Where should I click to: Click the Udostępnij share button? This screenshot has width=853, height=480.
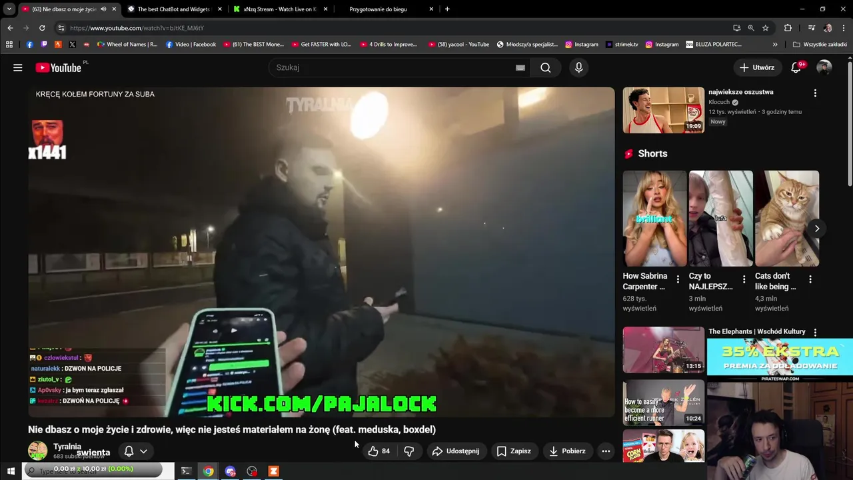click(x=456, y=451)
